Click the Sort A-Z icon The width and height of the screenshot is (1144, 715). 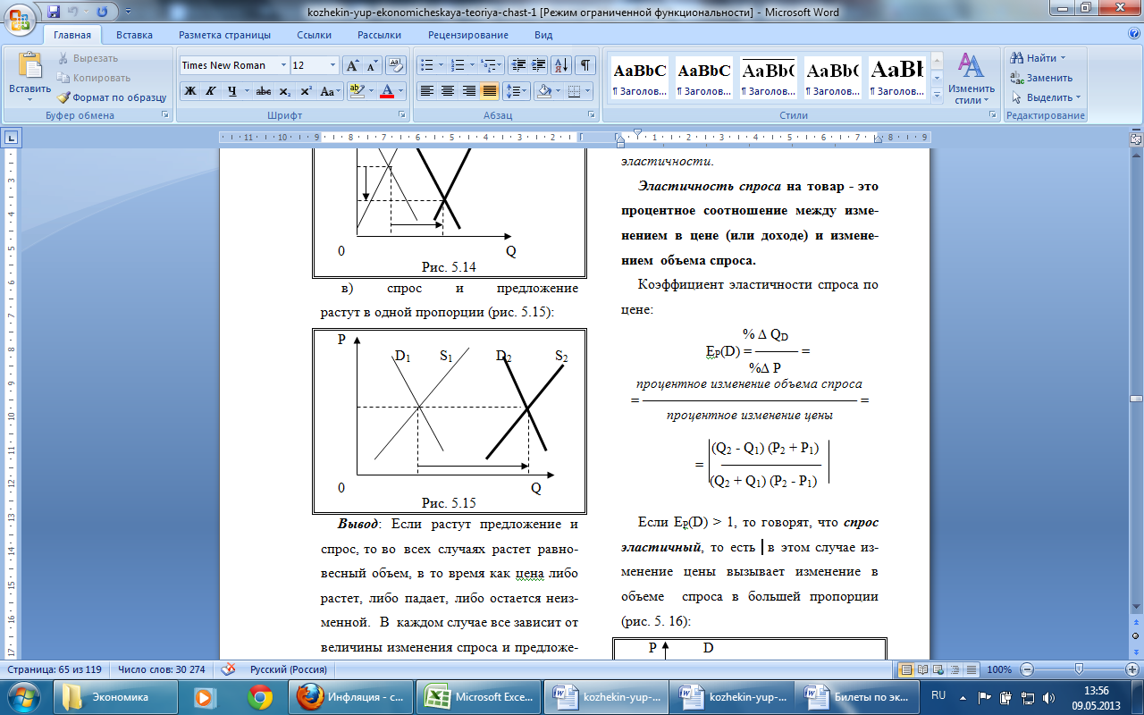coord(561,65)
